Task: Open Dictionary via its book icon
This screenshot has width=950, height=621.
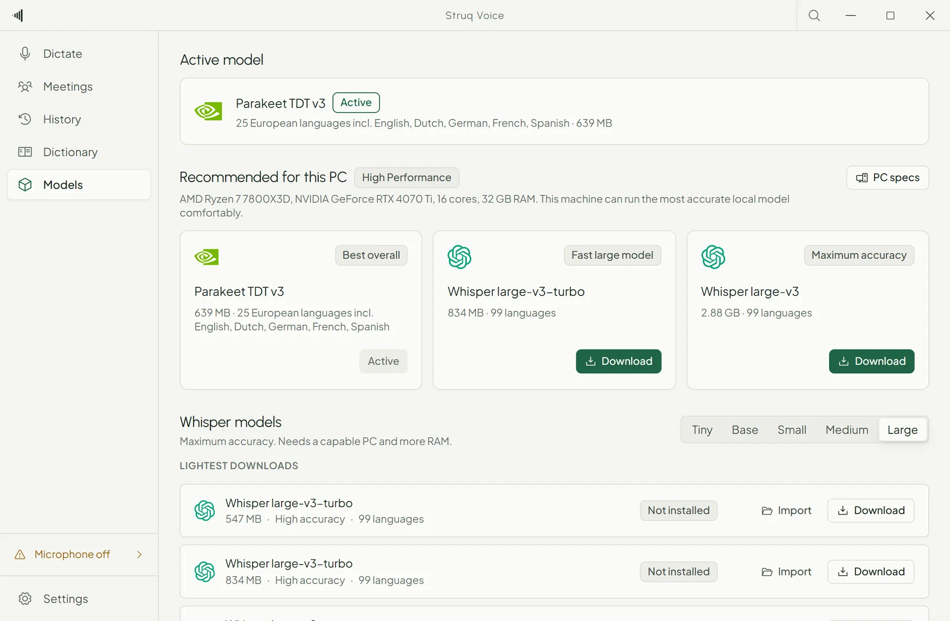Action: (25, 152)
